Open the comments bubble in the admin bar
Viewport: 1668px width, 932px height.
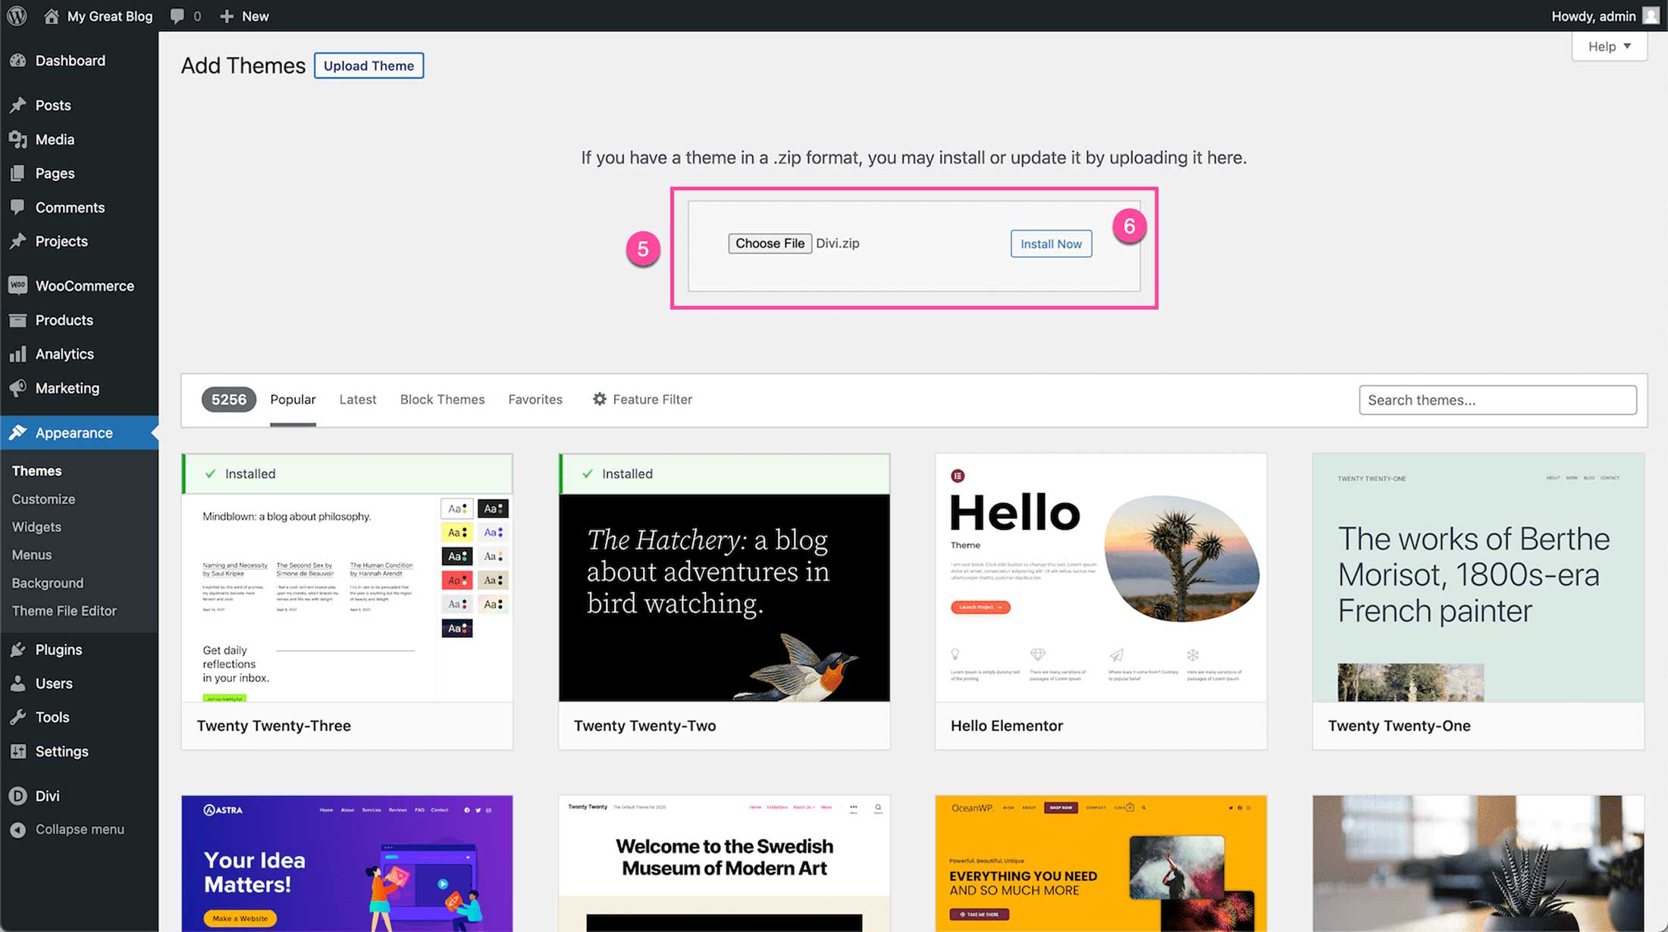177,15
